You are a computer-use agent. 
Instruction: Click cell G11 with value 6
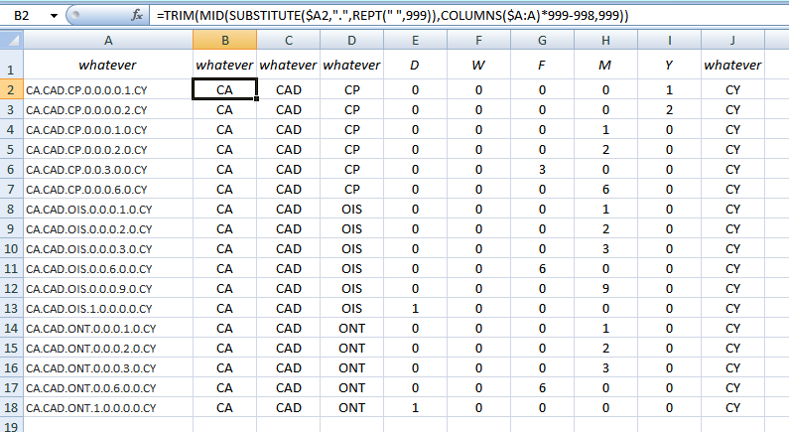542,269
